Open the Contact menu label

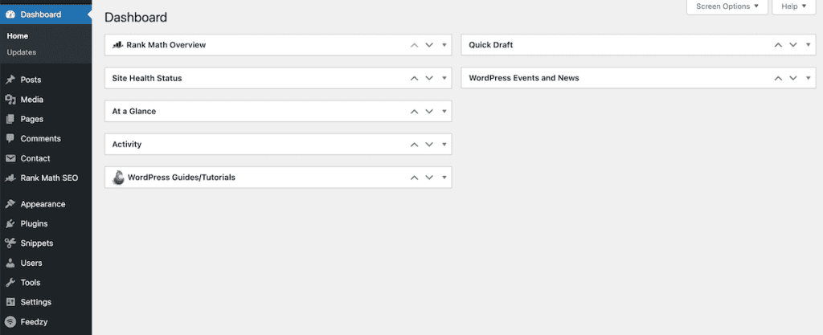click(35, 158)
